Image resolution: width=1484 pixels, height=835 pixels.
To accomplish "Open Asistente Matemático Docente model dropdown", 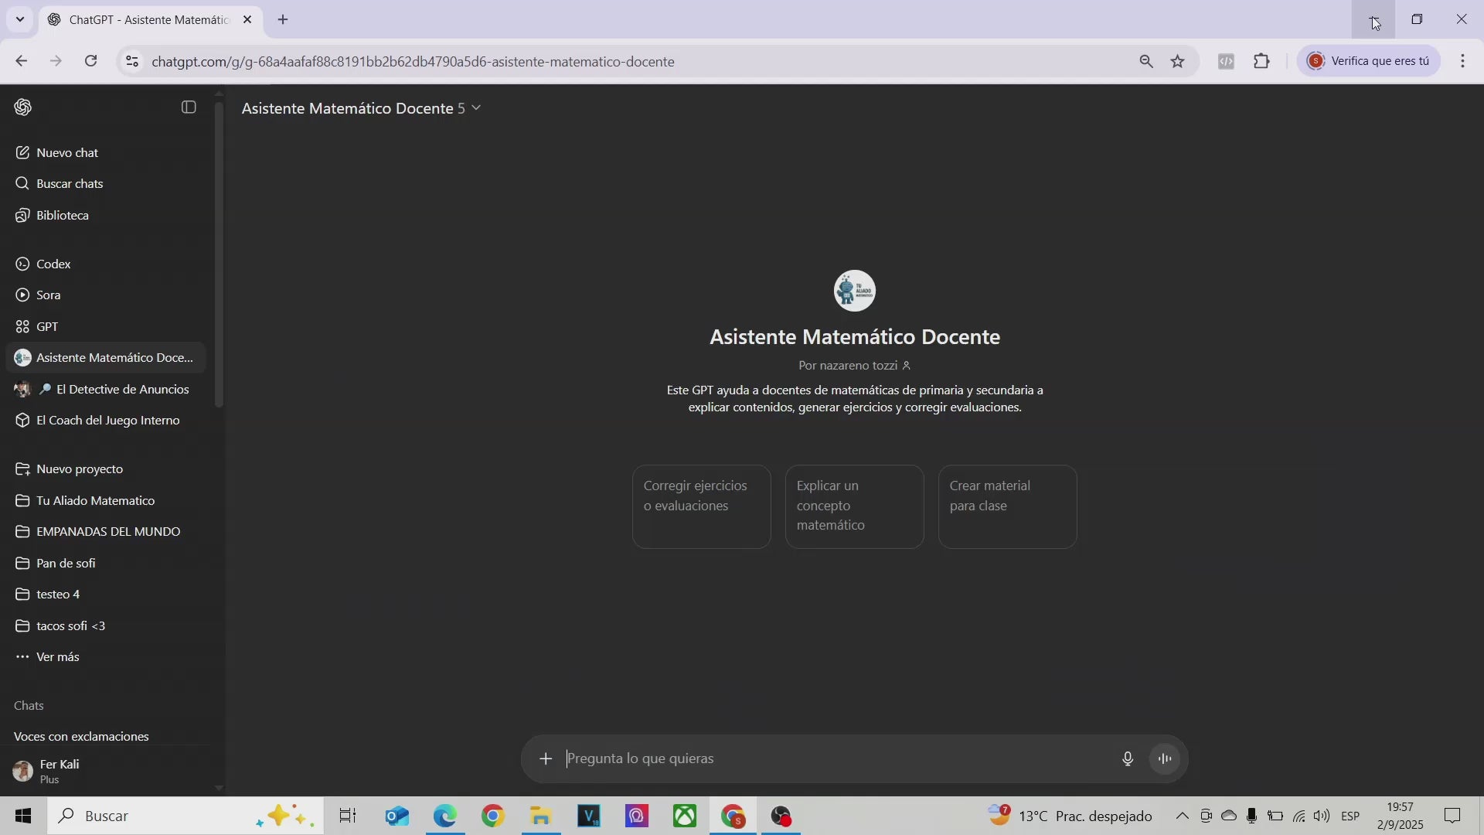I will coord(361,109).
